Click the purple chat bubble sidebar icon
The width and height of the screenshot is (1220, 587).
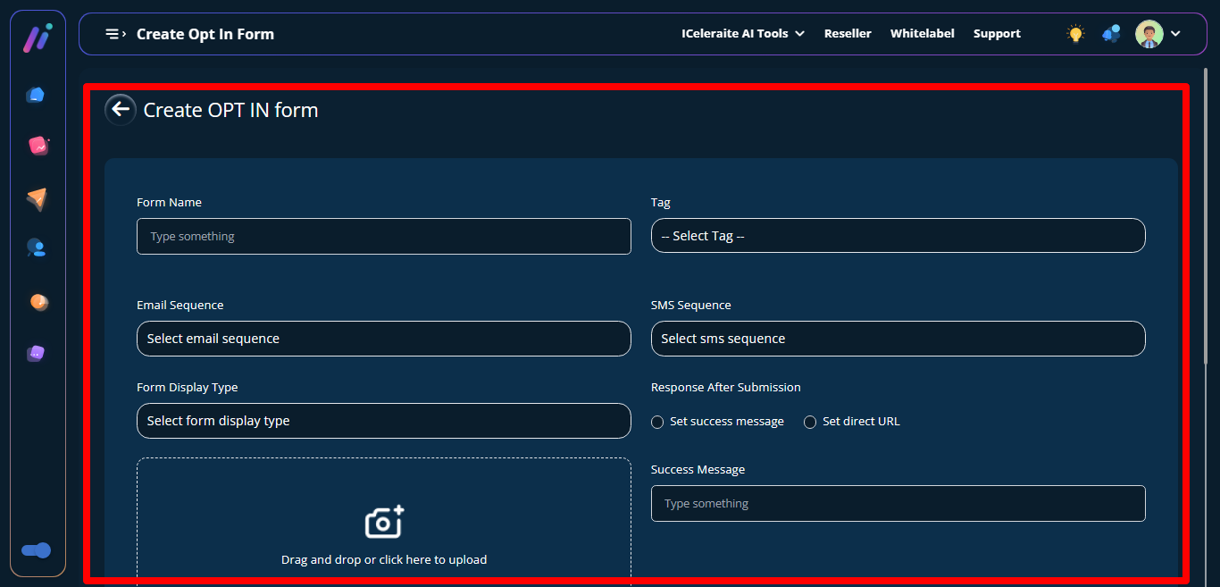click(x=36, y=353)
